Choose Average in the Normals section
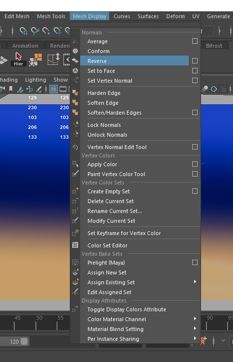Image resolution: width=233 pixels, height=362 pixels. [97, 41]
